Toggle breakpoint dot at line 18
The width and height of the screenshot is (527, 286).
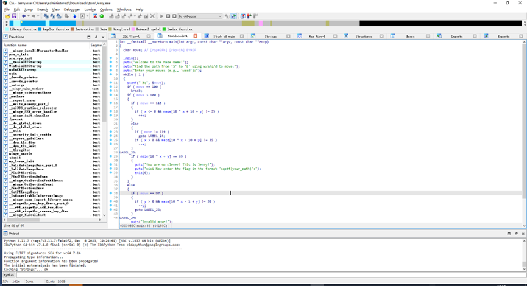[111, 111]
